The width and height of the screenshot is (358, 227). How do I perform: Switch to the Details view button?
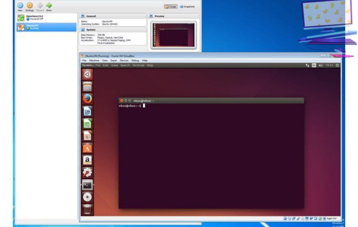tap(171, 7)
